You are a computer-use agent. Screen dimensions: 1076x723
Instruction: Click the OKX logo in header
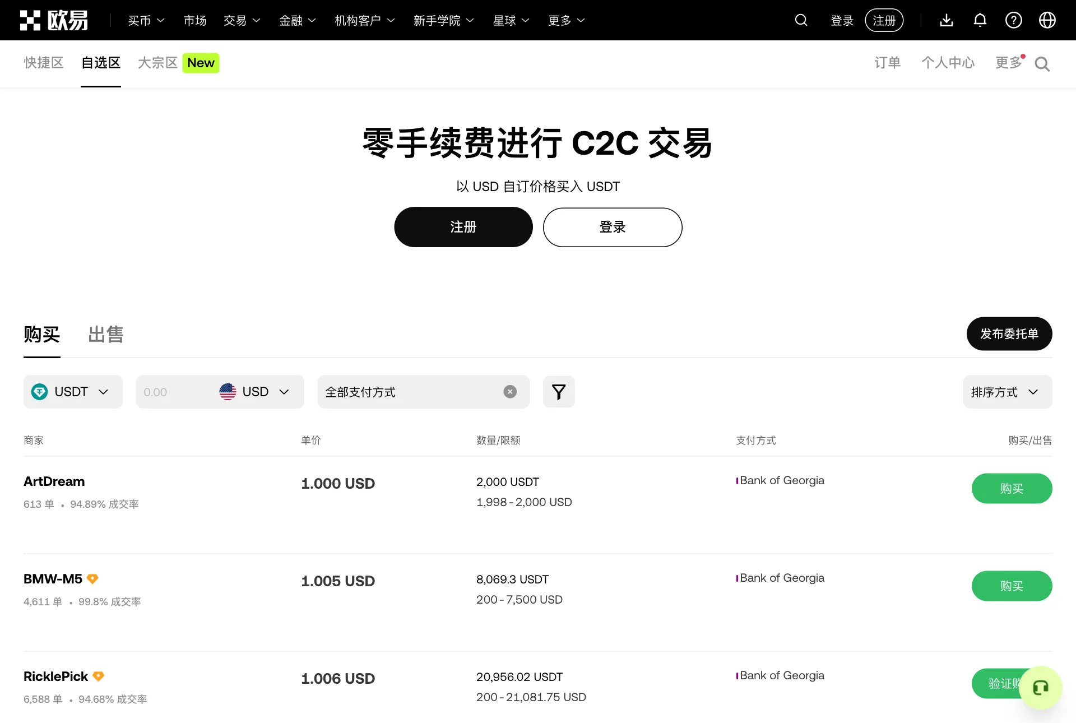click(54, 20)
